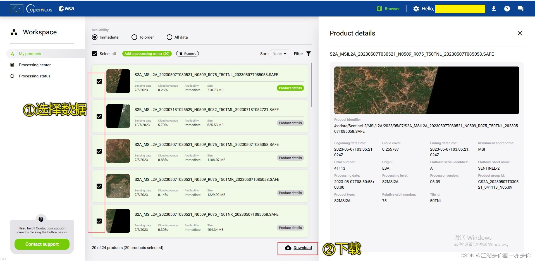535x261 pixels.
Task: Click the large preview image in Product details
Action: 427,90
